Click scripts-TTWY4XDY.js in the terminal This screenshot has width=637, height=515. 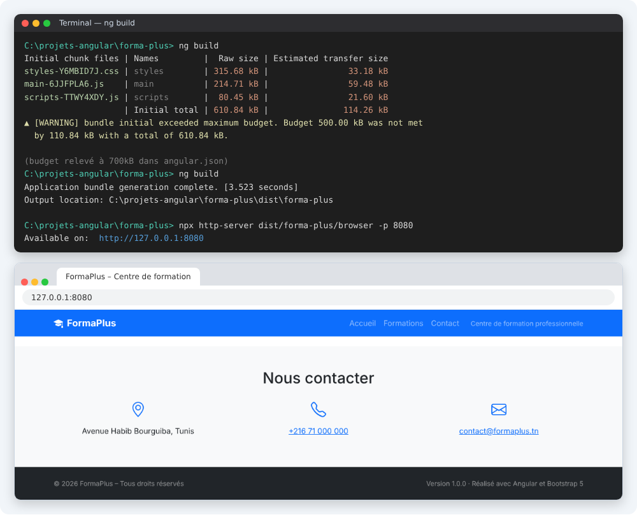tap(71, 98)
